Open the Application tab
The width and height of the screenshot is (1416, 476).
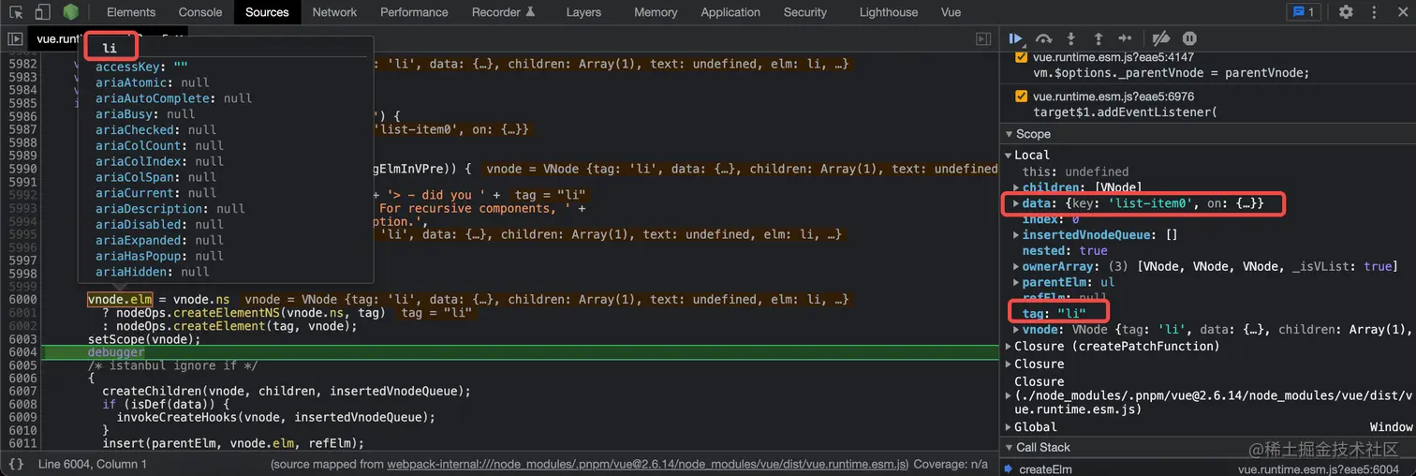pyautogui.click(x=730, y=12)
